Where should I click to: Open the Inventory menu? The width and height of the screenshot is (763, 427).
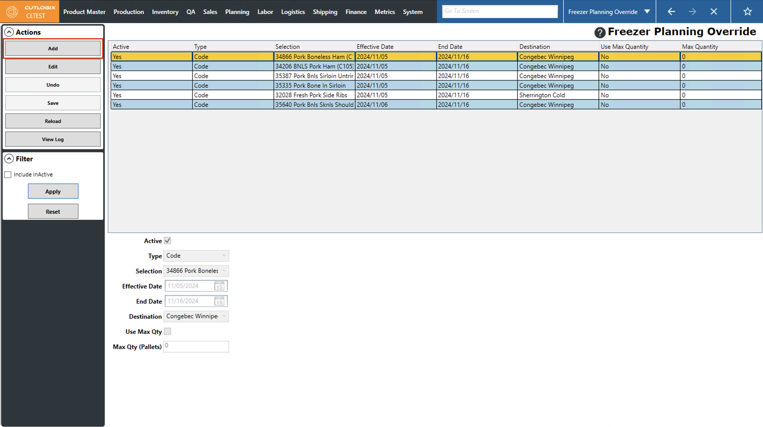pos(165,12)
